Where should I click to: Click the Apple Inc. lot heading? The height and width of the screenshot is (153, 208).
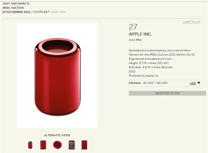[x=140, y=34]
